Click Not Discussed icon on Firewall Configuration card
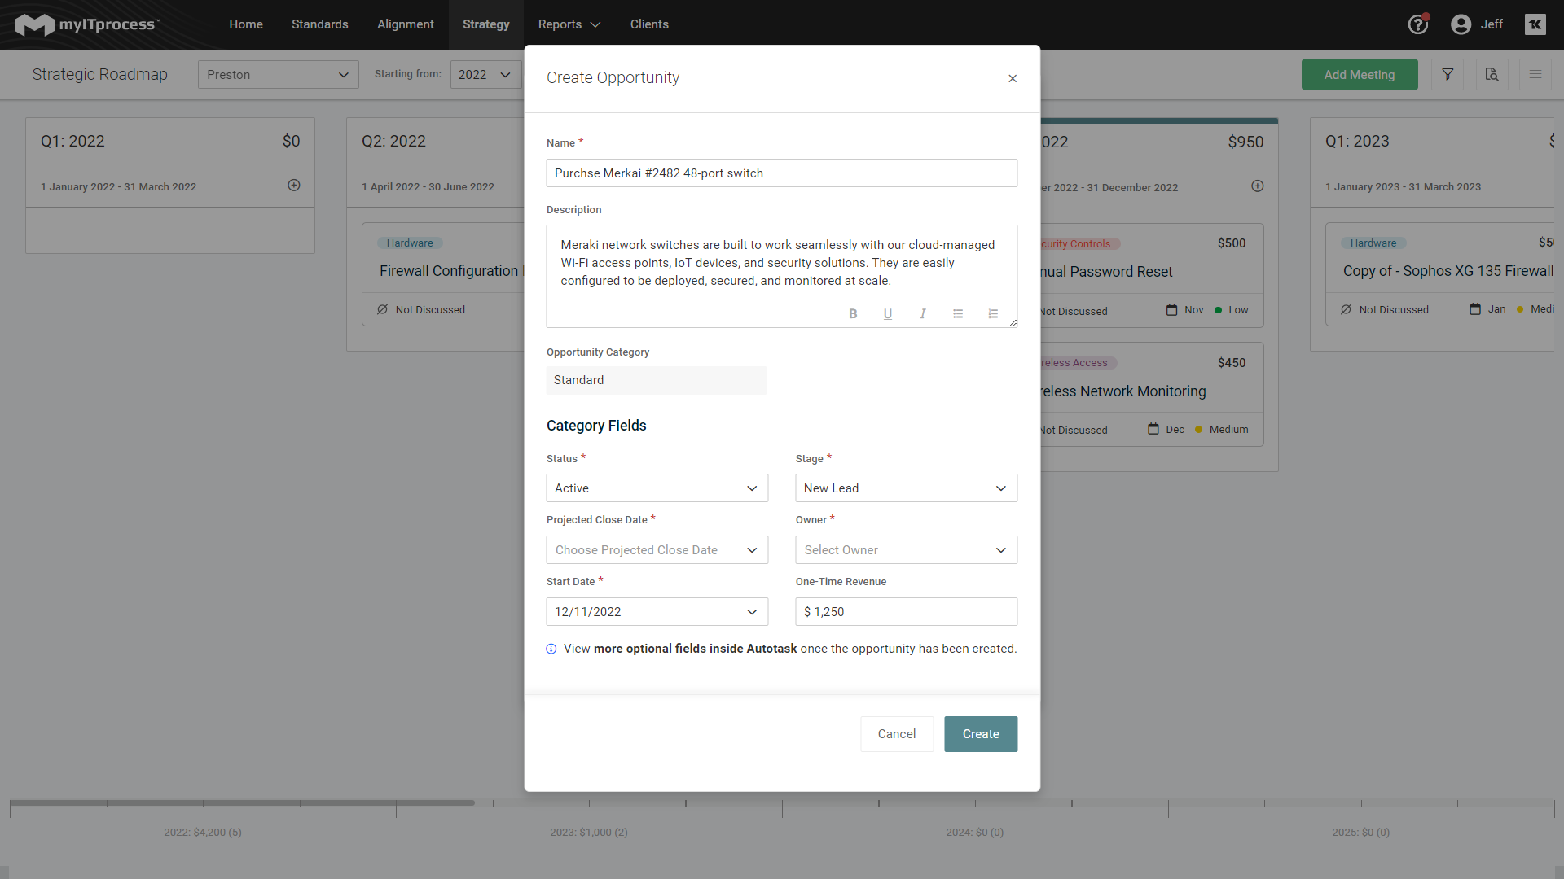This screenshot has width=1564, height=879. (x=383, y=309)
